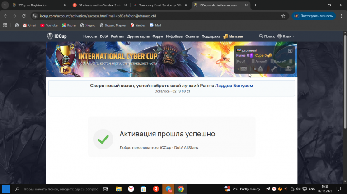This screenshot has height=194, width=347.
Task: Open Microsoft Store from the taskbar
Action: tap(143, 189)
